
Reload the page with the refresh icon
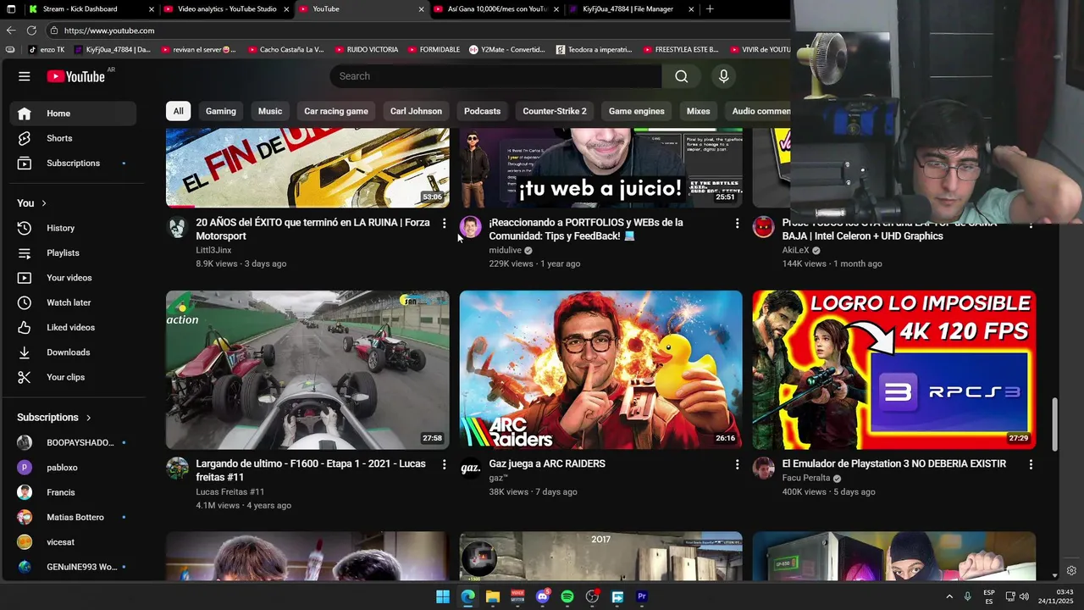pos(31,30)
